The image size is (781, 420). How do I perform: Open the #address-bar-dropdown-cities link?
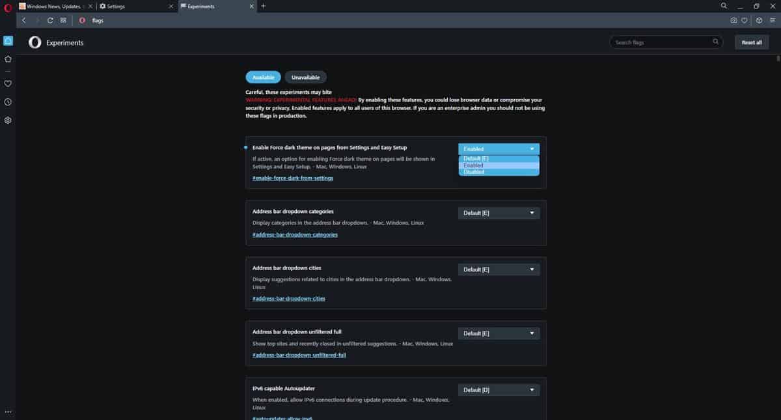[x=289, y=298]
